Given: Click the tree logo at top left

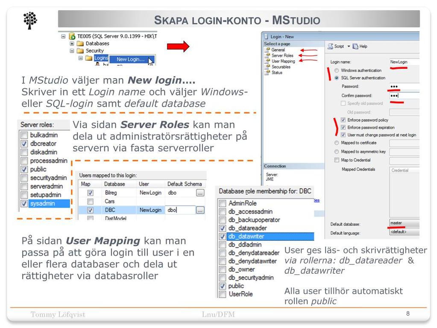Looking at the screenshot, I should pos(30,20).
